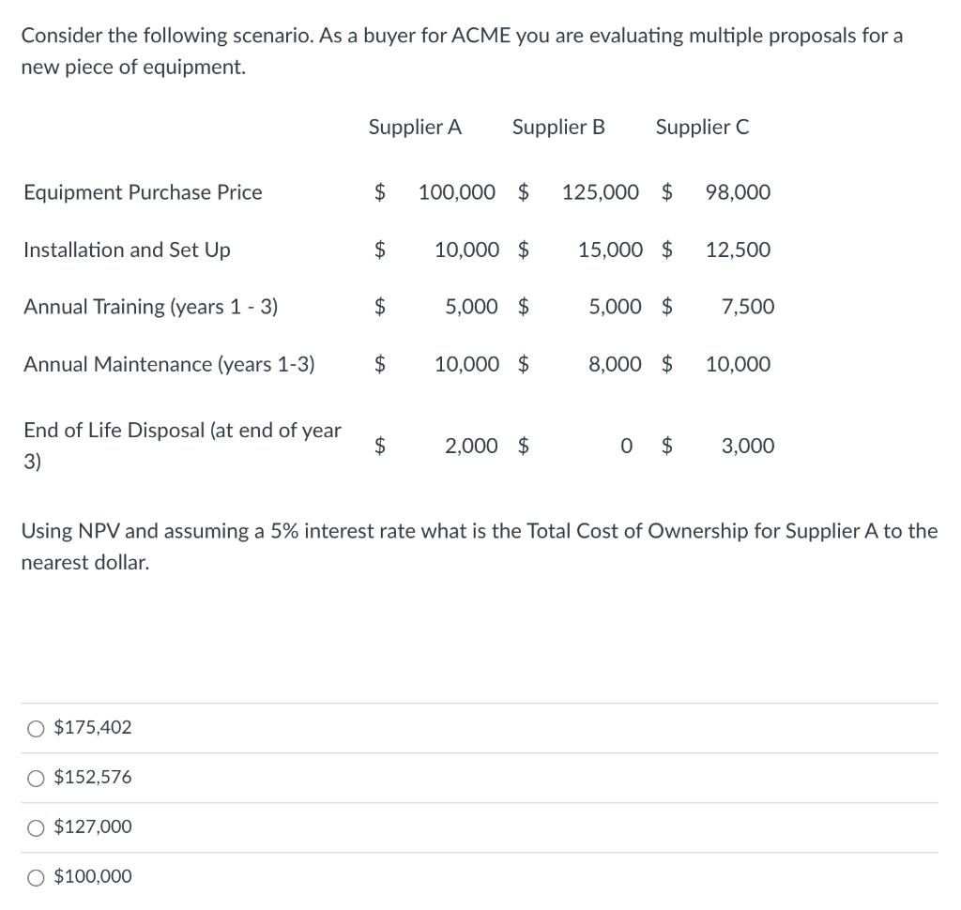961x910 pixels.
Task: Select the $127,000 radio button
Action: pyautogui.click(x=37, y=827)
